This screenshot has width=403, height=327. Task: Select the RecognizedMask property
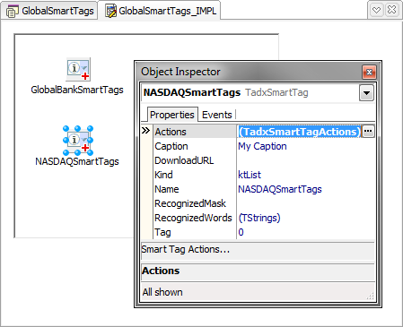pyautogui.click(x=190, y=203)
